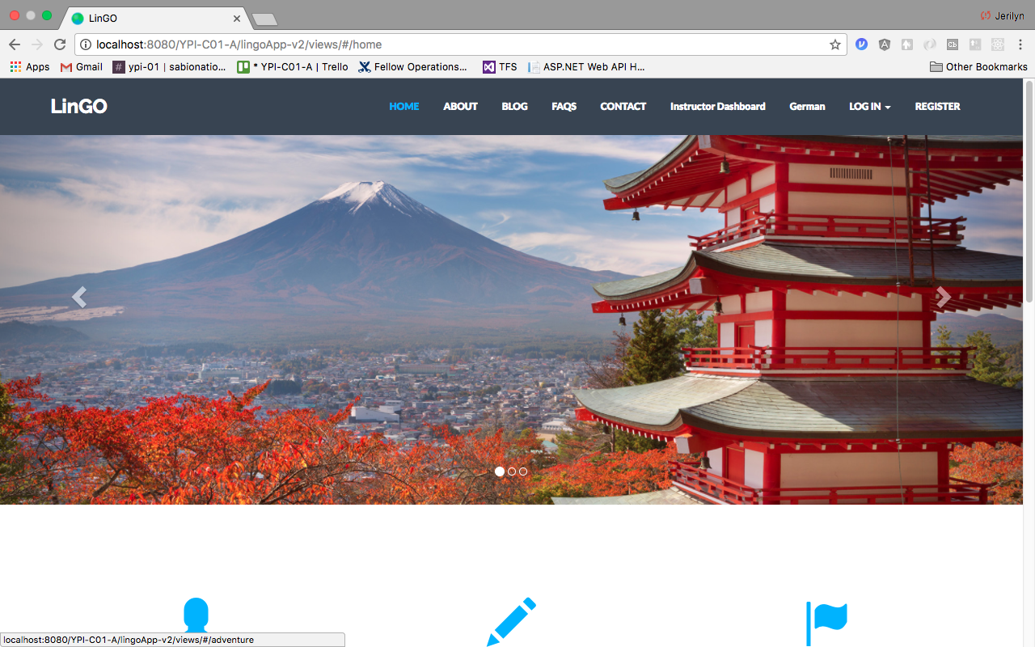Click the REGISTER link

click(937, 107)
